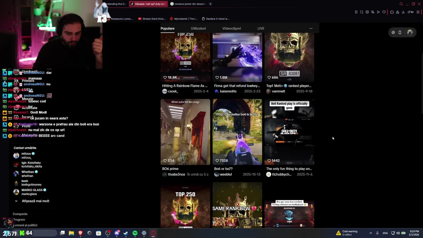Click the heart bookmark icon in toolbar
Viewport: 423px width, 238px height.
pos(384,12)
